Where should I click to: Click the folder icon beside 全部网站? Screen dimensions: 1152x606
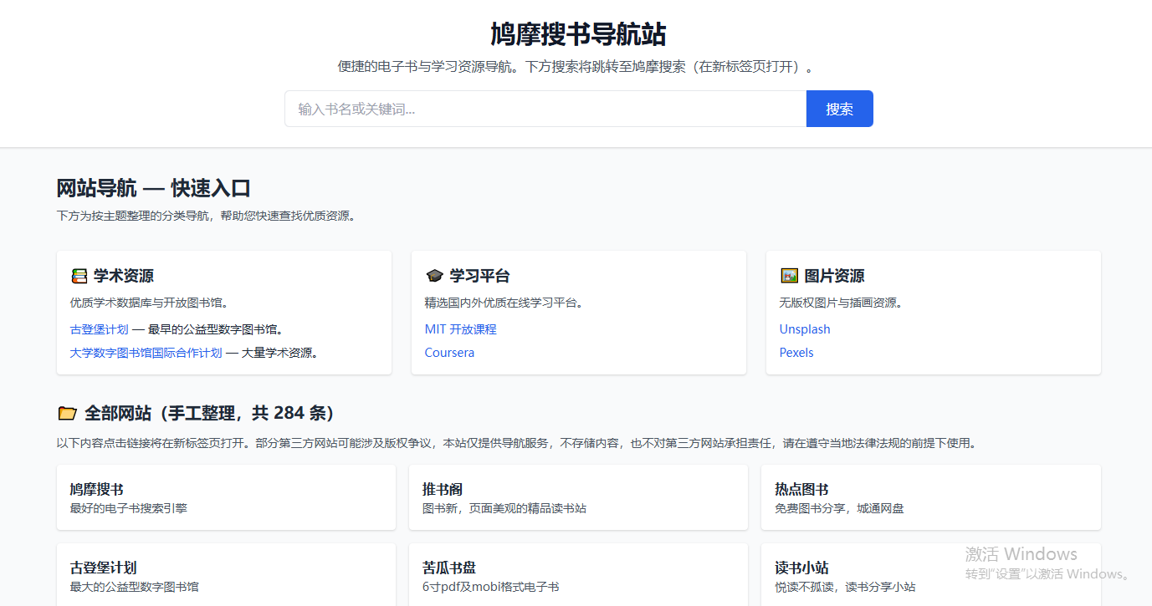point(67,413)
